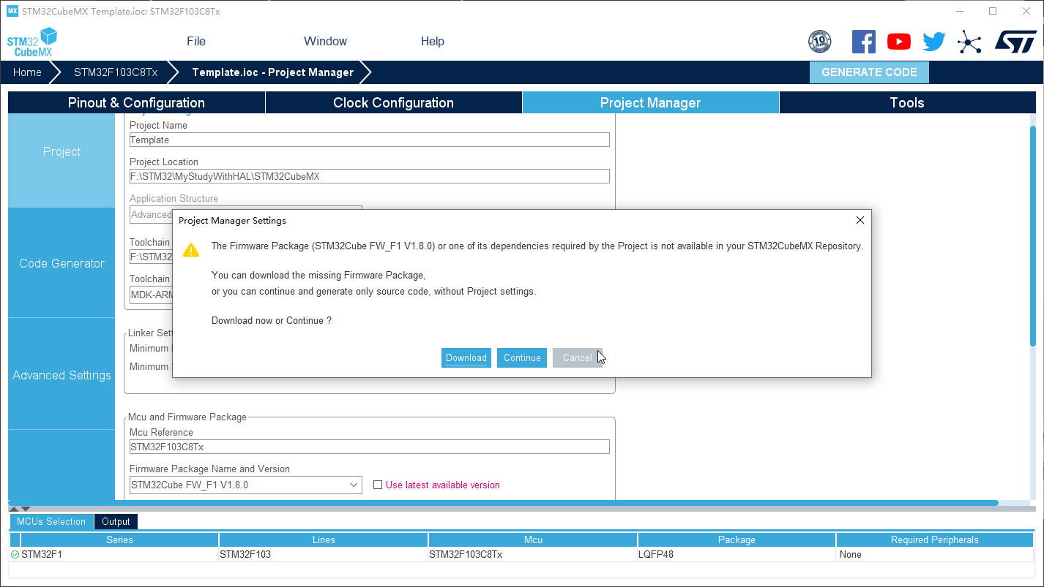Click the STM32F103C8Tx cell in MCU table
The width and height of the screenshot is (1044, 587).
(533, 555)
